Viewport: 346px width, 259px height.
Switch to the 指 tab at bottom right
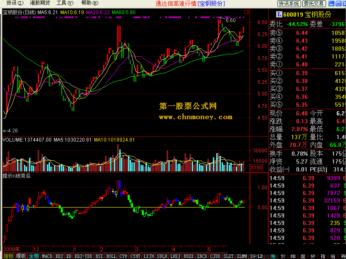click(323, 256)
